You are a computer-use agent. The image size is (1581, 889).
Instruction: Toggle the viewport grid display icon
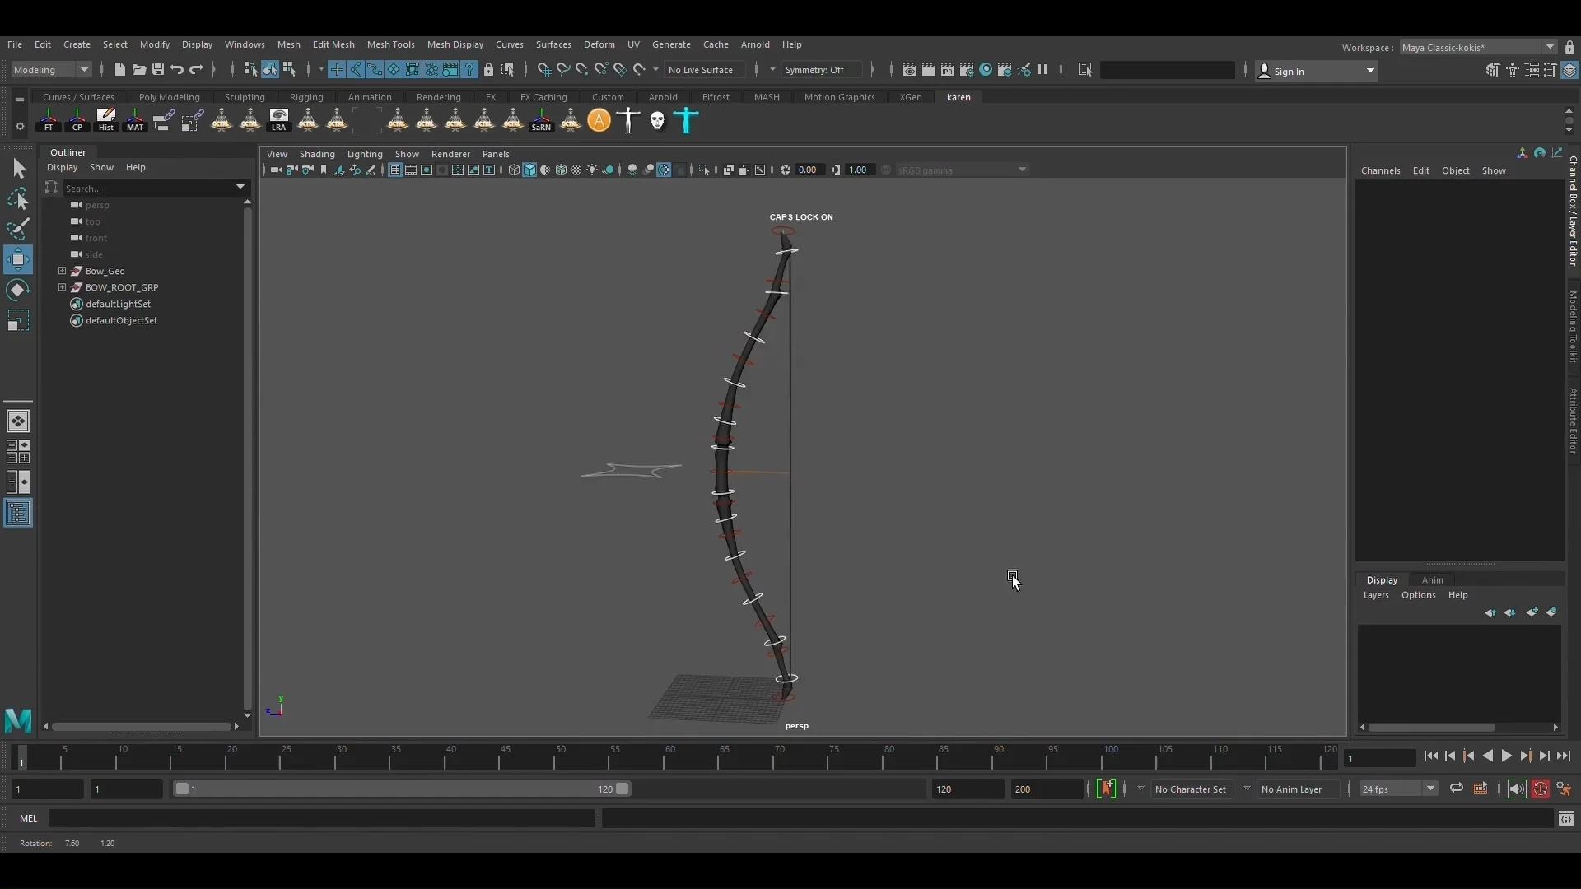(395, 170)
